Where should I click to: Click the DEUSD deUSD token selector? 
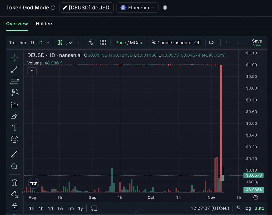coord(86,8)
